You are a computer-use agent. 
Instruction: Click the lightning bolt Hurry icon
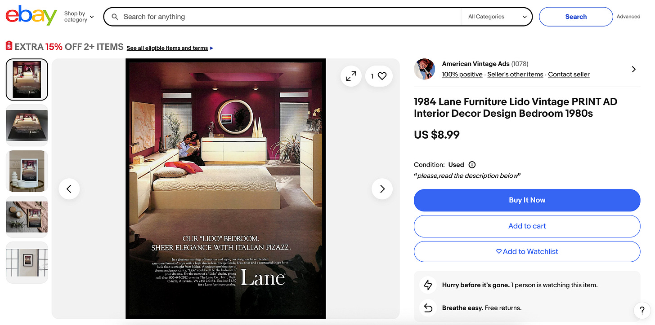(428, 285)
